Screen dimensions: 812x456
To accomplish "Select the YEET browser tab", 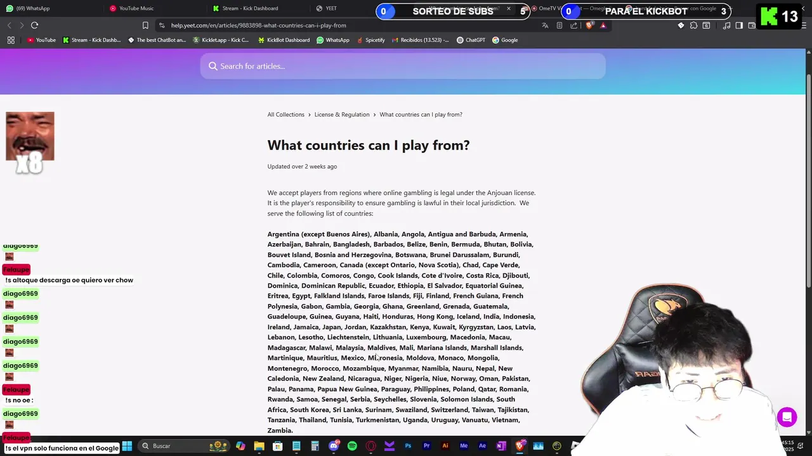I will point(343,8).
